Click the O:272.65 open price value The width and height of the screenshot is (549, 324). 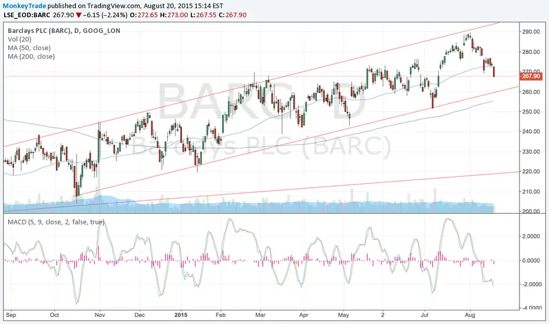tap(144, 15)
